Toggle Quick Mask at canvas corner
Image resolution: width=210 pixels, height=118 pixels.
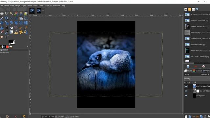click(30, 114)
